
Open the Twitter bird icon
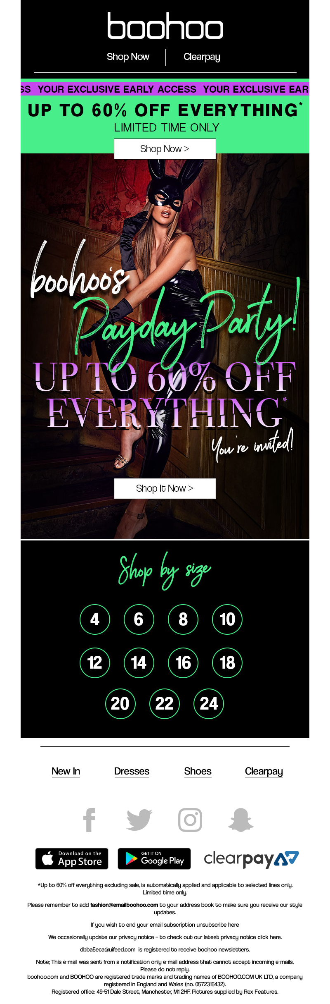click(x=139, y=820)
